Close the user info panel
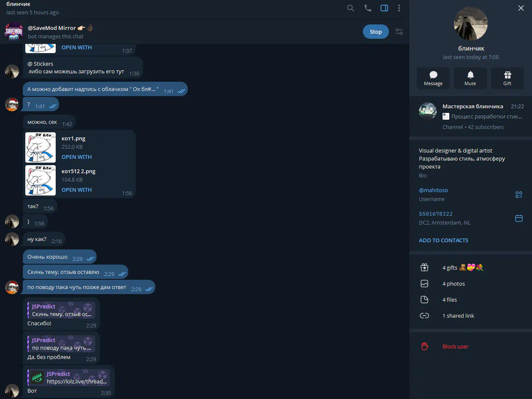 (521, 8)
